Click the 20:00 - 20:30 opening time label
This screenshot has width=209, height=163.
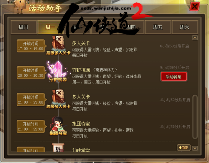[x=31, y=73]
